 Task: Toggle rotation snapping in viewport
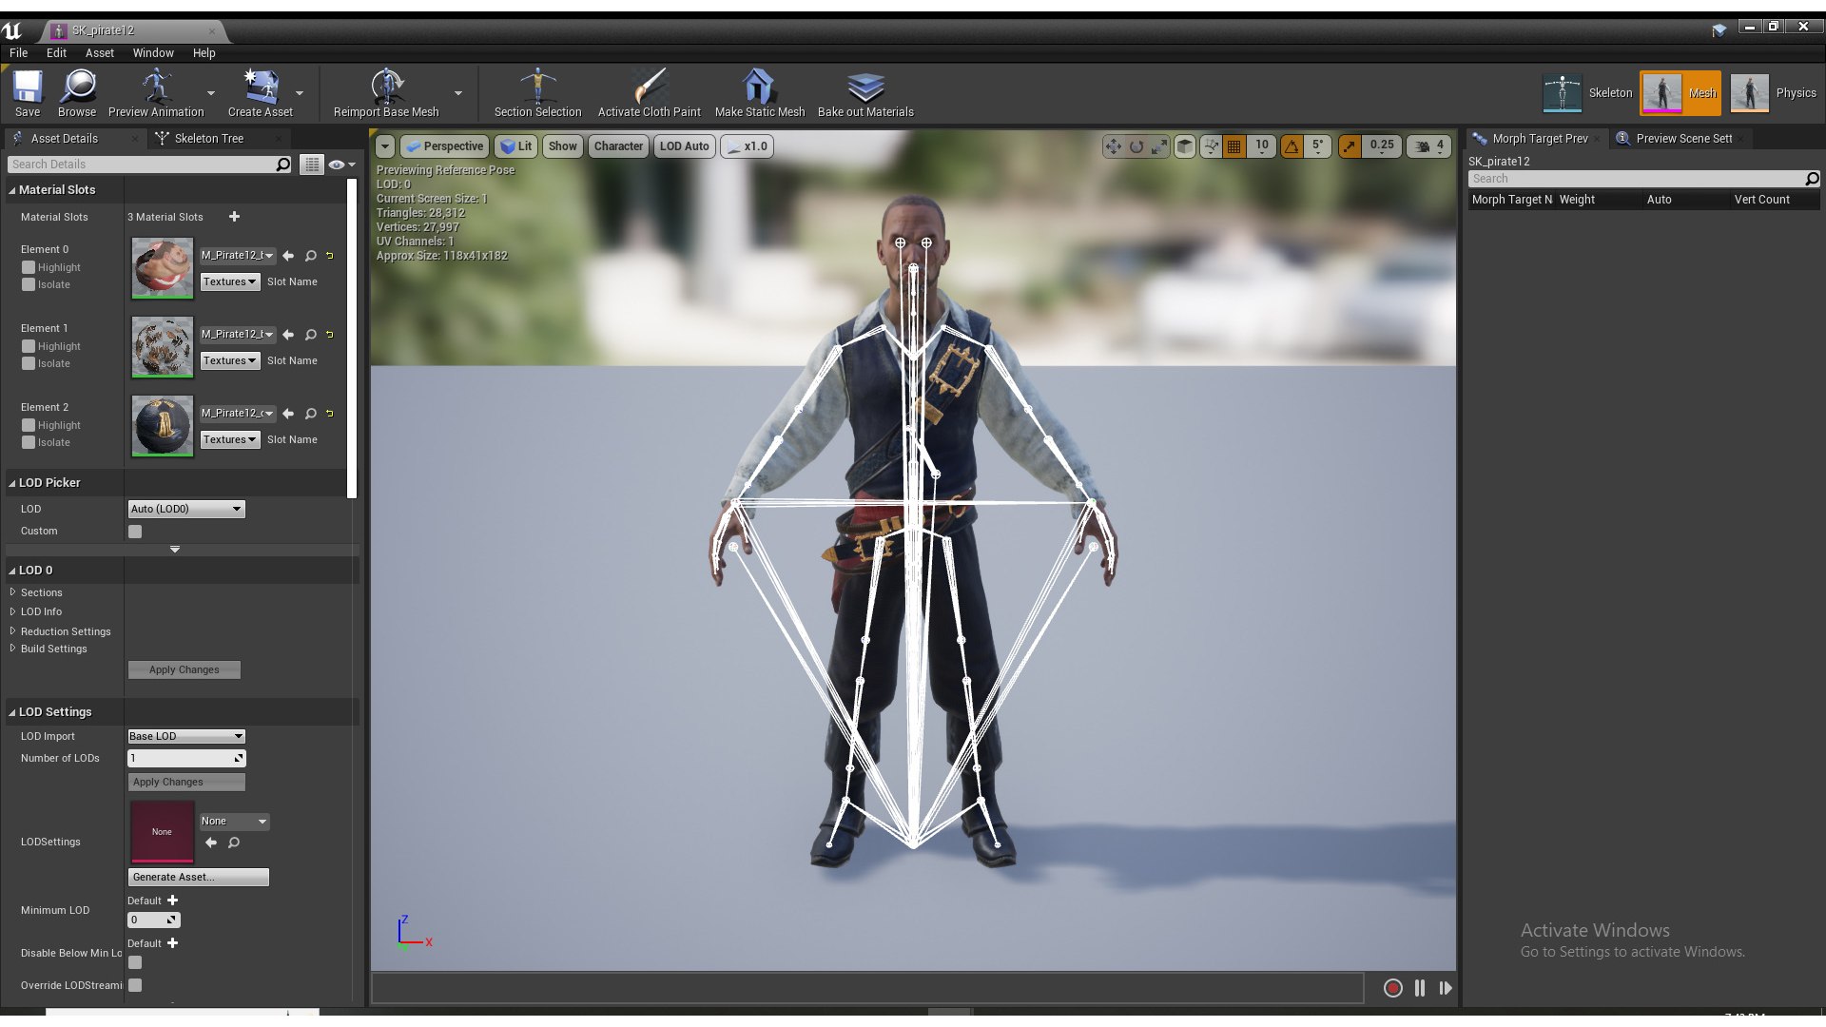(x=1292, y=146)
